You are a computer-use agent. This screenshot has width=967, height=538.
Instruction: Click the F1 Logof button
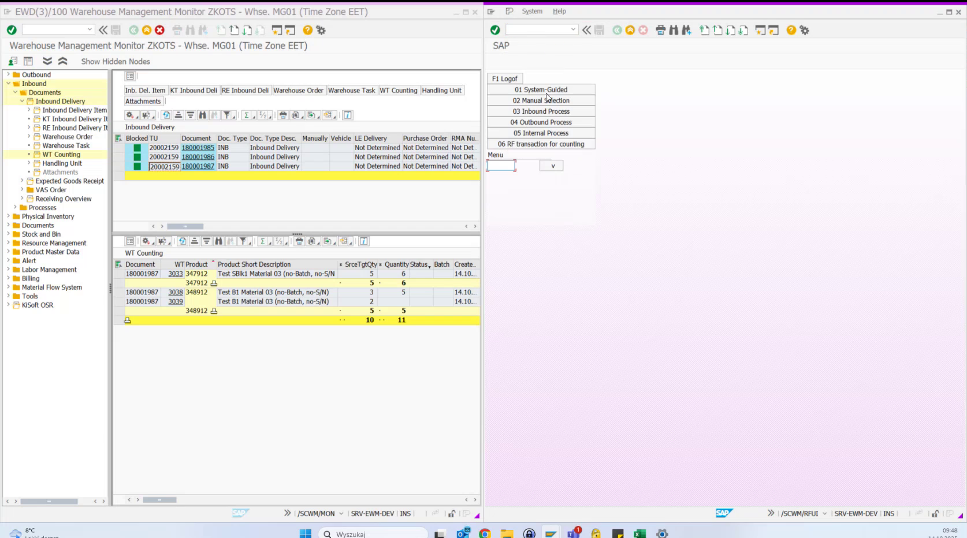coord(505,78)
